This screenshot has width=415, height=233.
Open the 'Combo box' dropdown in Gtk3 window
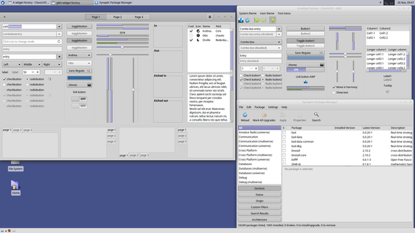click(x=260, y=42)
